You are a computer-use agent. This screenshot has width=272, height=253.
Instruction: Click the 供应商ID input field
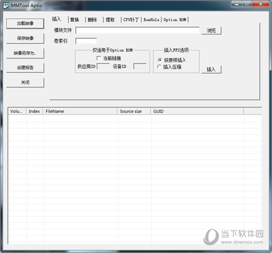pyautogui.click(x=103, y=66)
